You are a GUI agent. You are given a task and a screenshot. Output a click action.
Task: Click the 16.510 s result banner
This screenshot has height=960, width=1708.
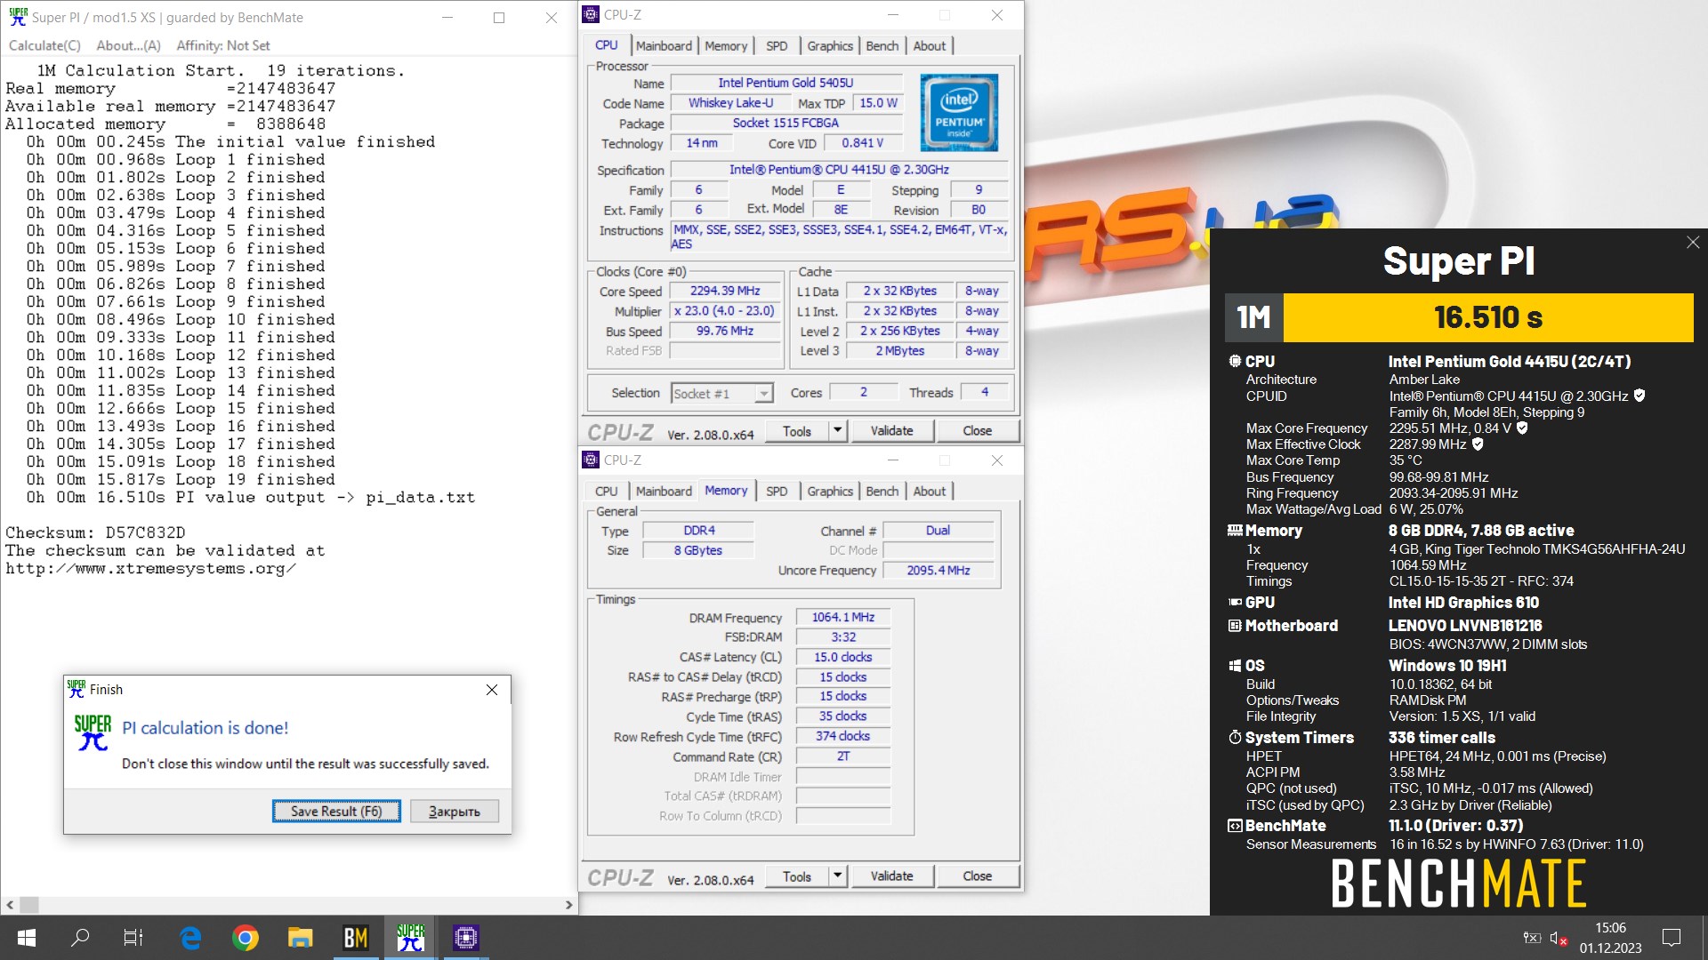tap(1487, 317)
